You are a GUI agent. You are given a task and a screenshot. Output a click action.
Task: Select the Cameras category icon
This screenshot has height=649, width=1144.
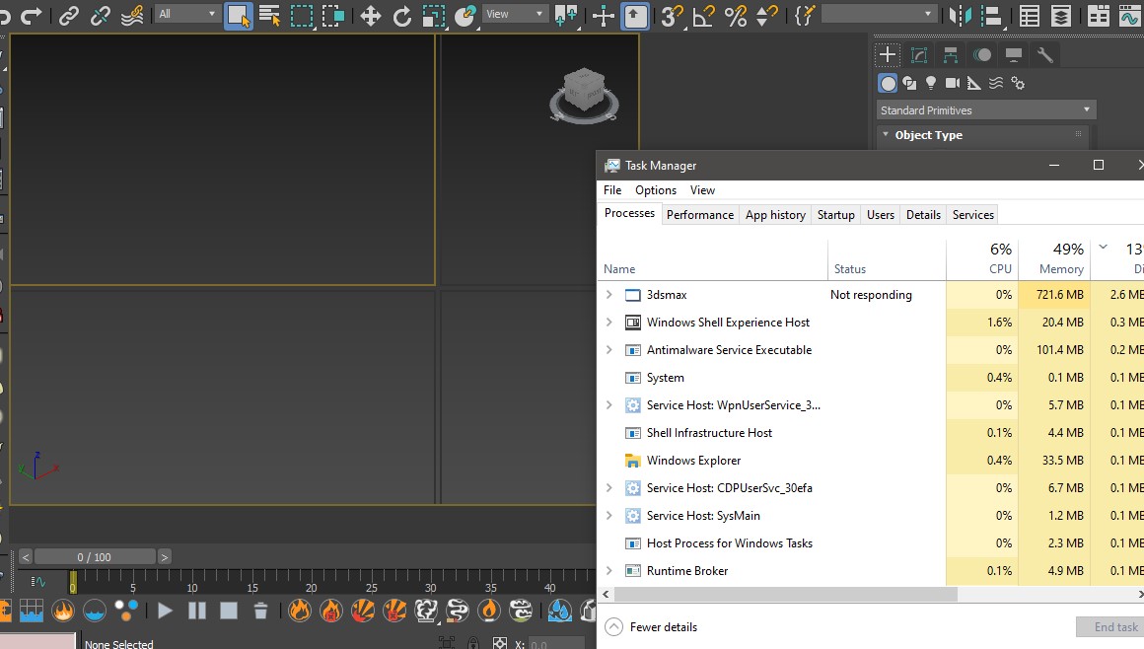(952, 84)
